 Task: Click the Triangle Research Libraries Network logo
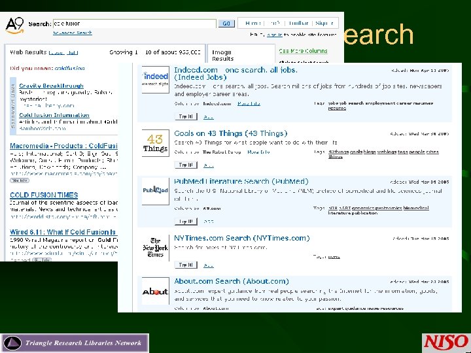coord(75,343)
